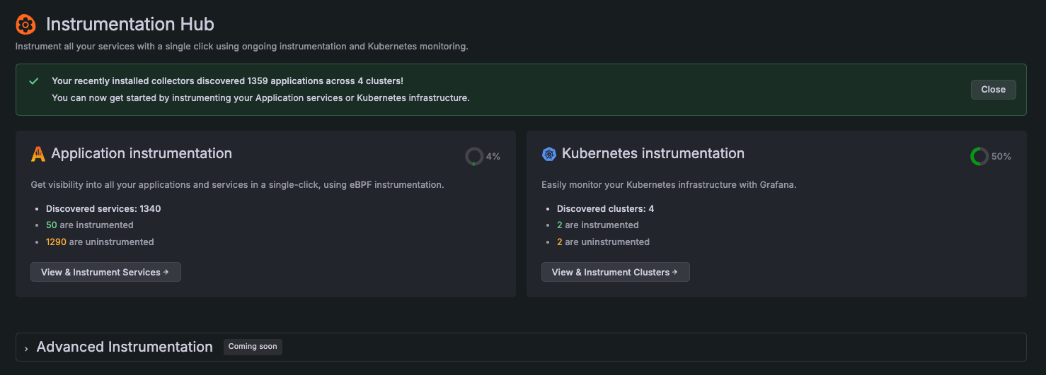The image size is (1046, 375).
Task: Open View & Instrument Clusters
Action: [x=615, y=272]
